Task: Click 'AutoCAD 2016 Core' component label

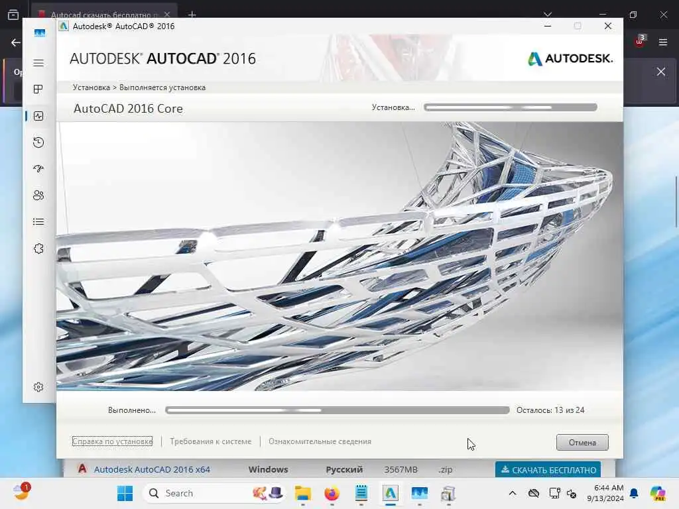Action: [128, 108]
